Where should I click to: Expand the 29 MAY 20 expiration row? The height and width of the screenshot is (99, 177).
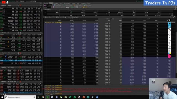click(45, 86)
